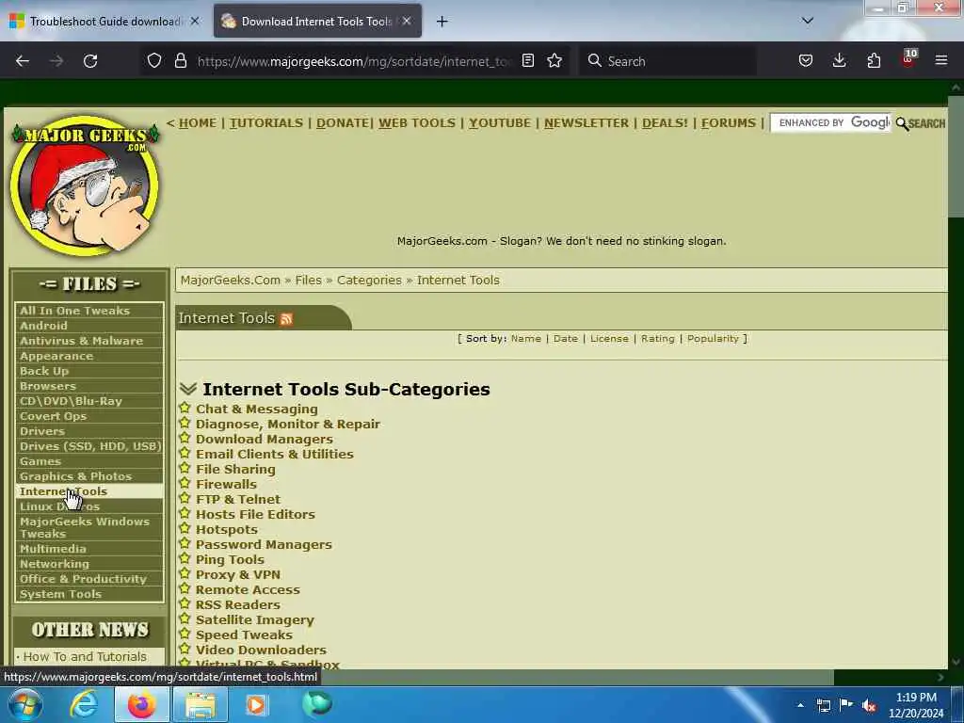Open the Video Downloaders sub-category
This screenshot has height=723, width=964.
click(262, 650)
